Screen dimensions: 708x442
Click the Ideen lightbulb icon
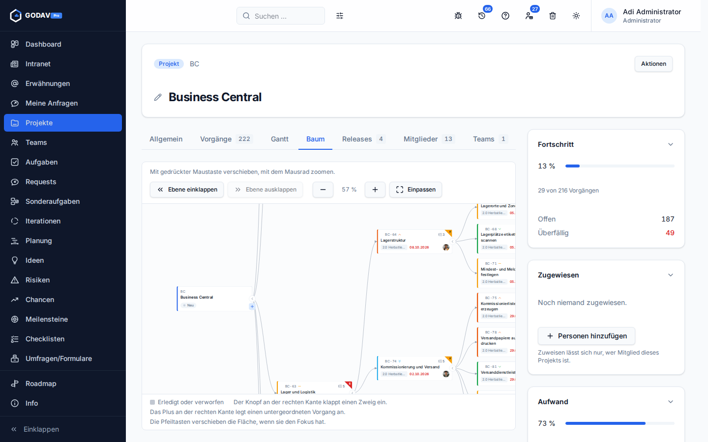pyautogui.click(x=15, y=260)
